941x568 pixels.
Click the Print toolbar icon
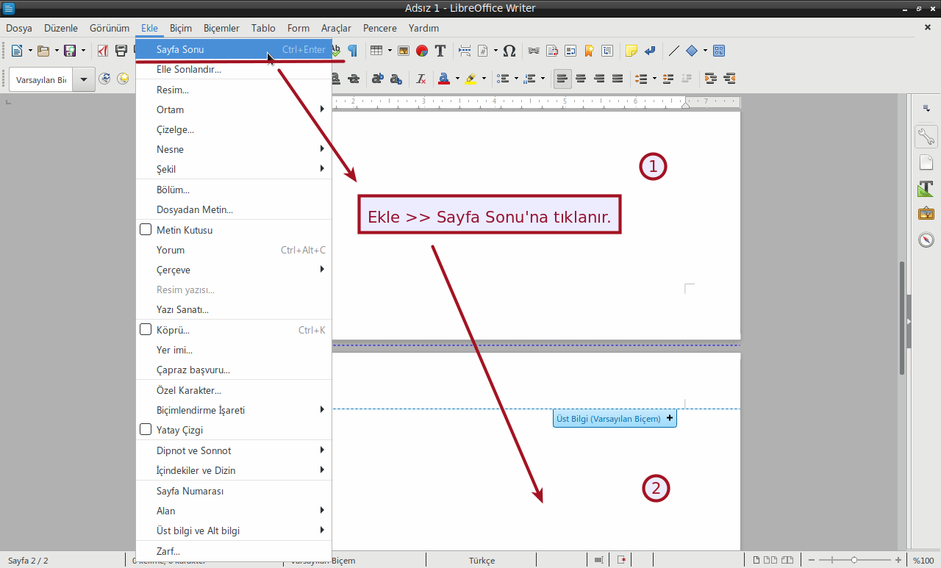click(121, 51)
